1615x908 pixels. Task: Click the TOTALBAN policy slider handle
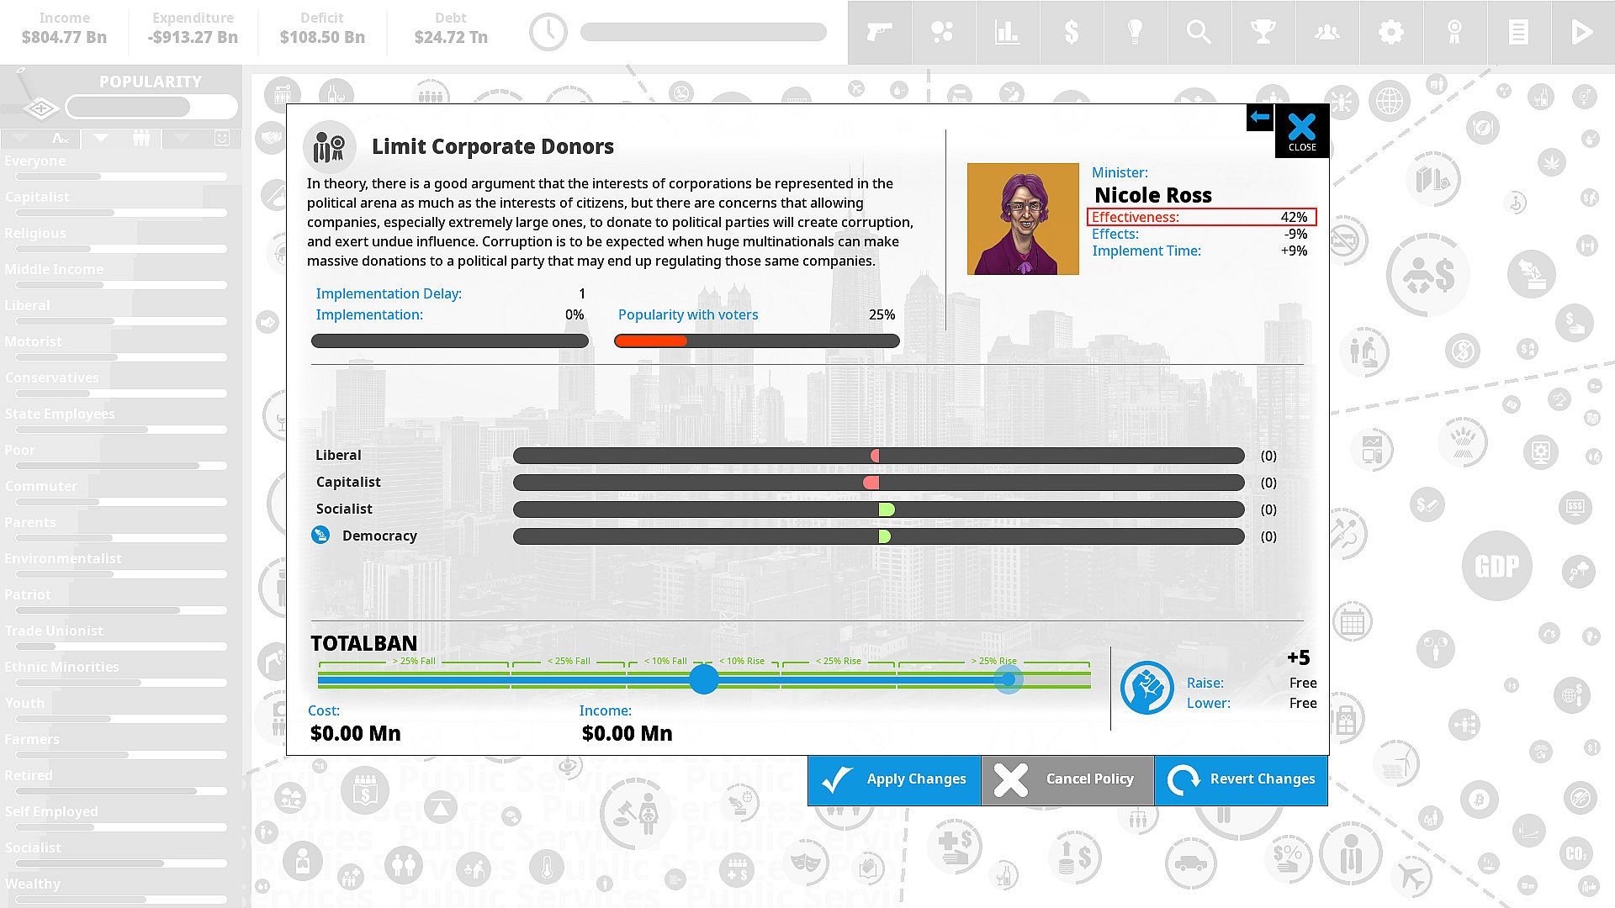704,678
